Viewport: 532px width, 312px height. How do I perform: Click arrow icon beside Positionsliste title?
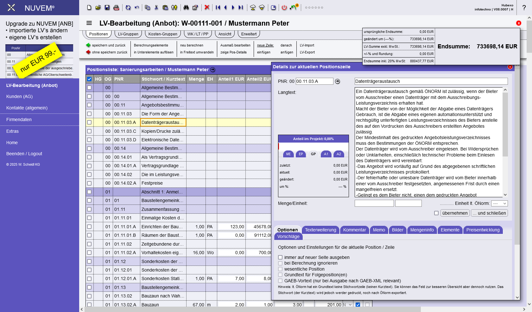[x=213, y=70]
